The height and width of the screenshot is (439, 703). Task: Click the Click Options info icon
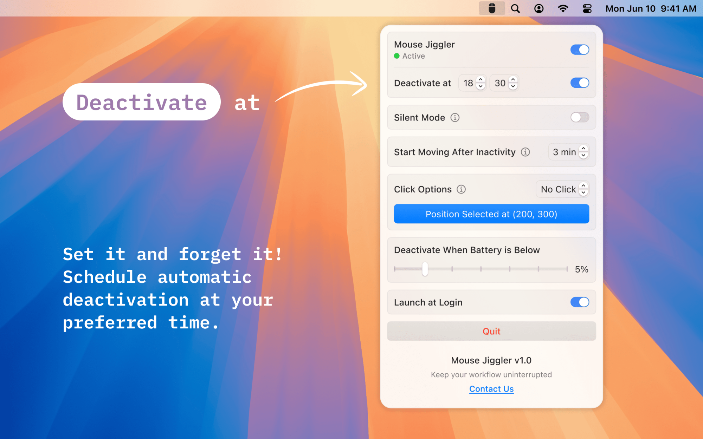[461, 189]
